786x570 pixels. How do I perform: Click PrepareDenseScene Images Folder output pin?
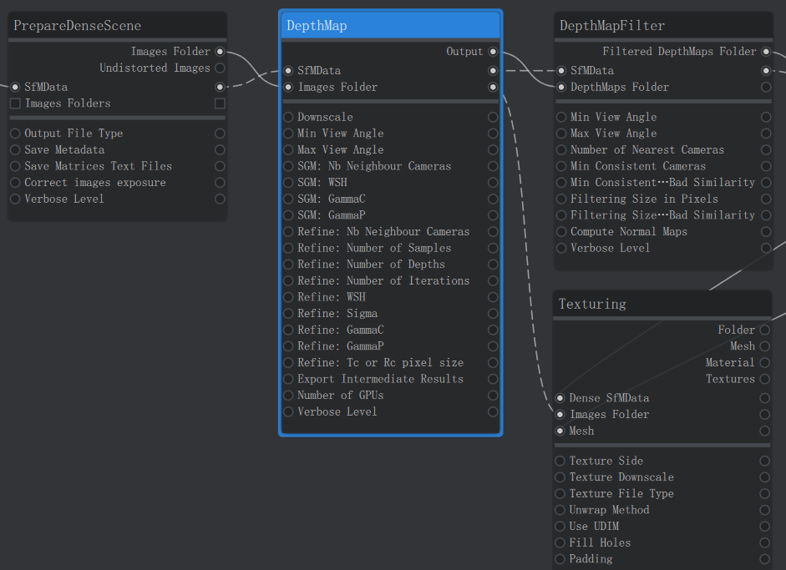(x=220, y=52)
